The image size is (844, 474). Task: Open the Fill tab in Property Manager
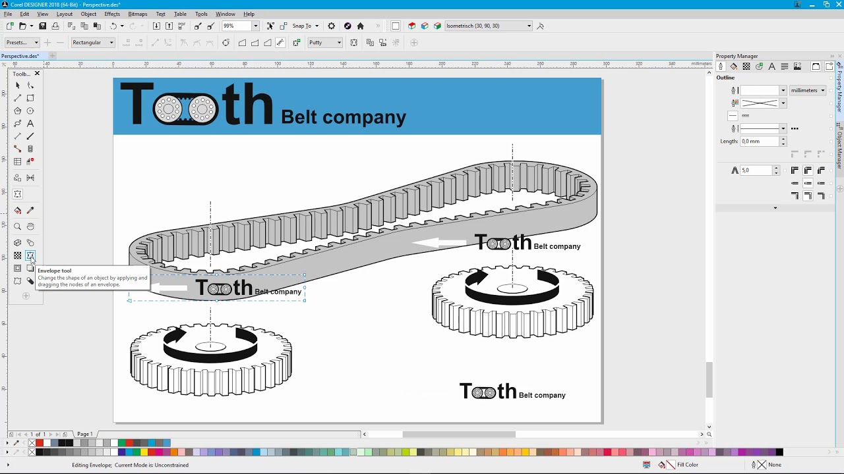(x=734, y=66)
